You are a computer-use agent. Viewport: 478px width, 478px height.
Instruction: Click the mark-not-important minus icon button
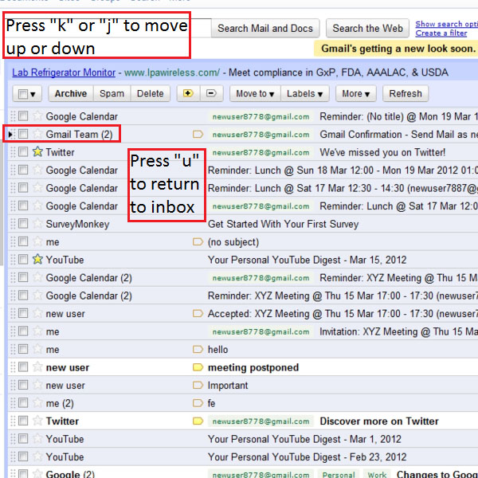coord(212,93)
